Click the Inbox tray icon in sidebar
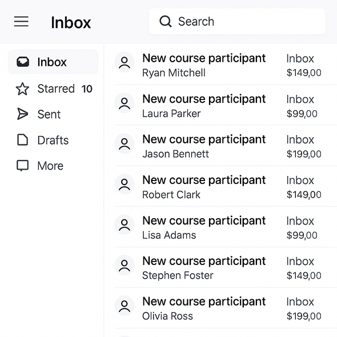The width and height of the screenshot is (337, 337). 23,62
